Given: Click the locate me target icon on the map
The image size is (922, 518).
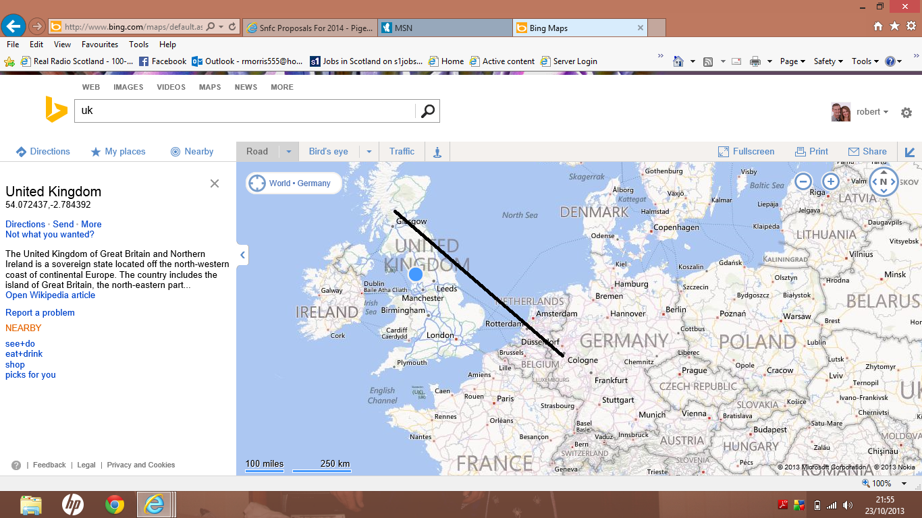Looking at the screenshot, I should point(256,183).
